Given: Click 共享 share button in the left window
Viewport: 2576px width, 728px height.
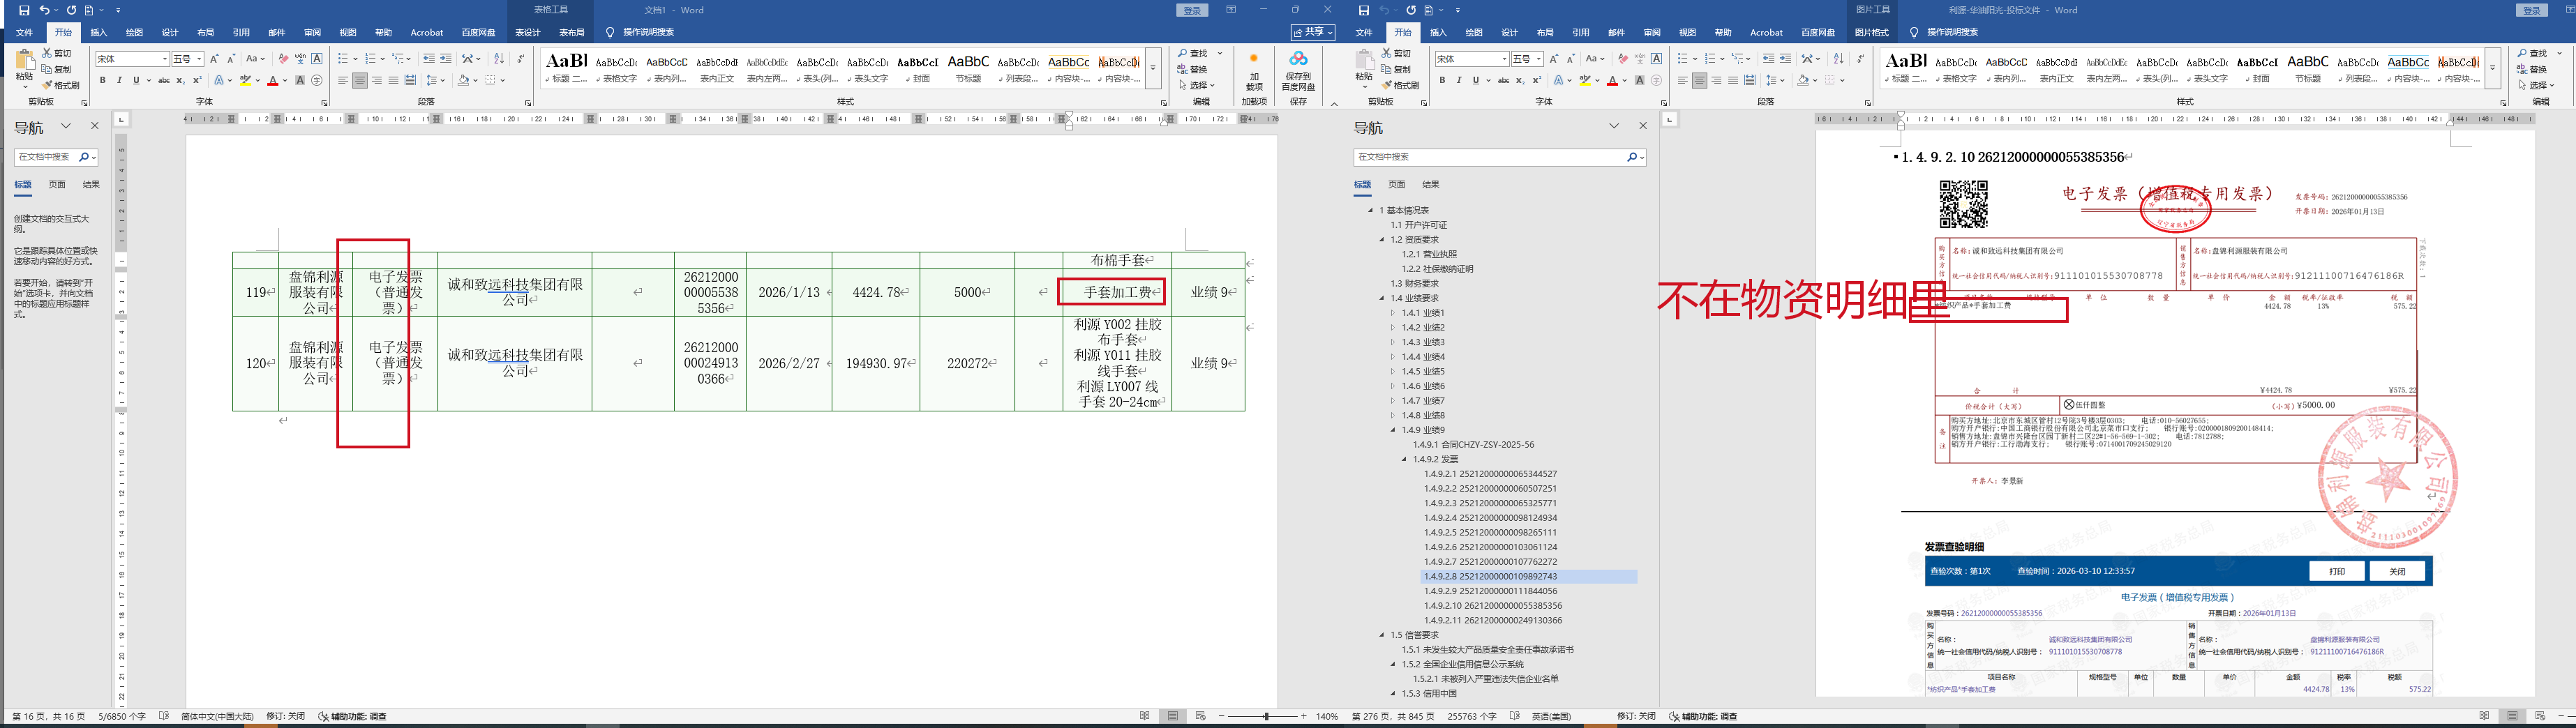Looking at the screenshot, I should pyautogui.click(x=1314, y=32).
